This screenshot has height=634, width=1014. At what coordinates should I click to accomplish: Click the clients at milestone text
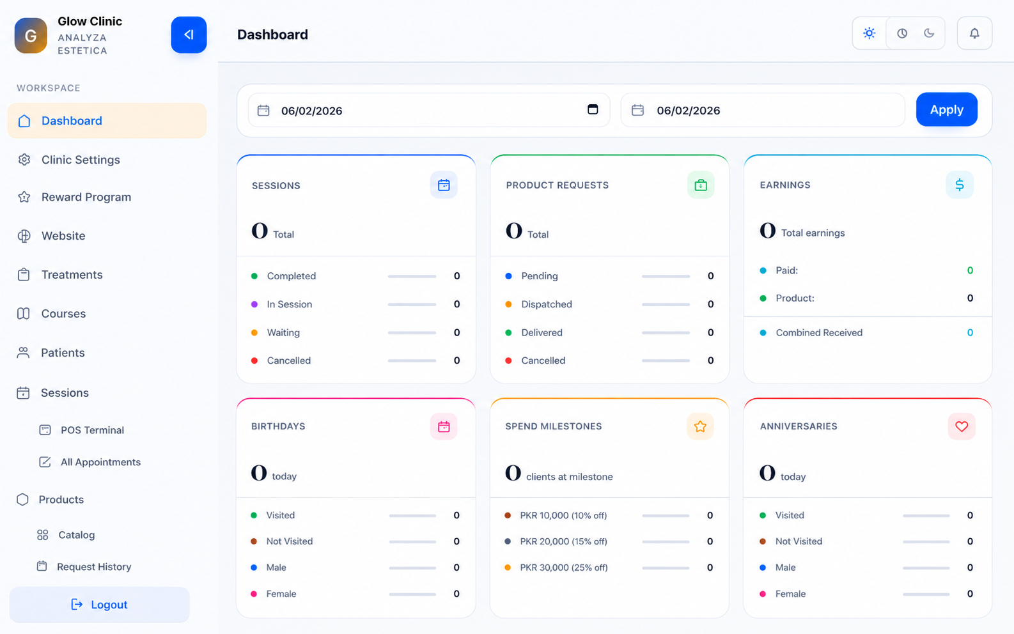570,477
